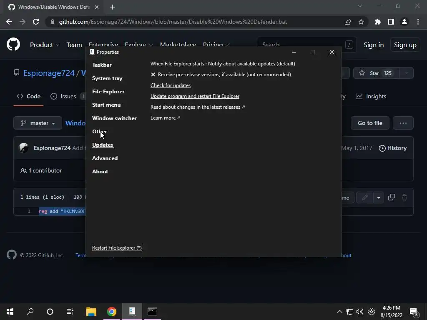
Task: Open Cortana circle icon in taskbar
Action: click(x=50, y=312)
